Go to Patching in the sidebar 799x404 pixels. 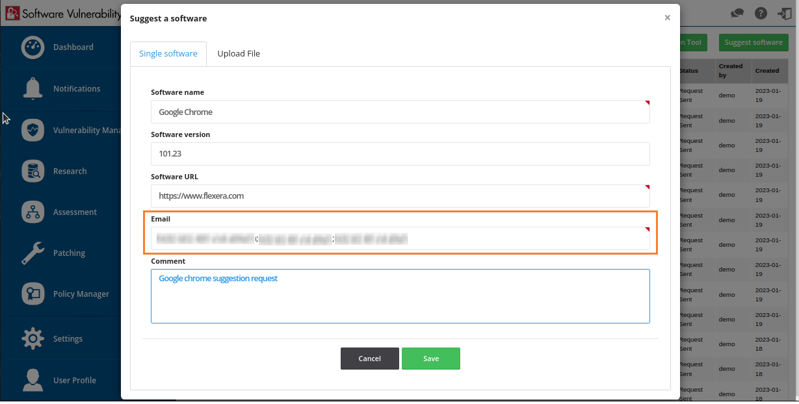[69, 253]
